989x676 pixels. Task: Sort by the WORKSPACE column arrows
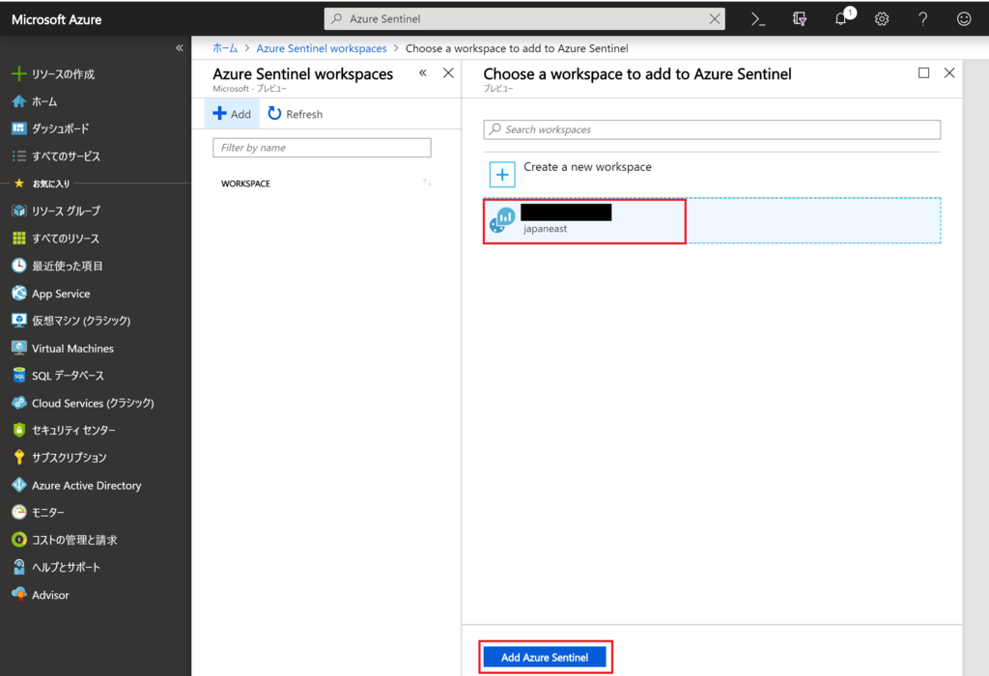coord(427,183)
